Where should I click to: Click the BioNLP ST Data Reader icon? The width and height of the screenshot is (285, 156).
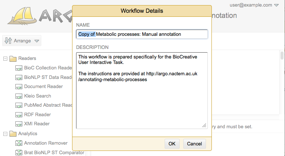point(19,77)
